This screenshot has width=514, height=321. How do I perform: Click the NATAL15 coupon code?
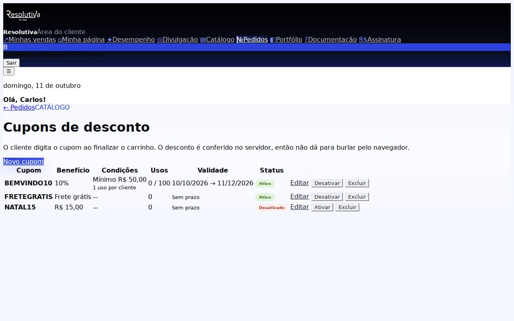20,207
